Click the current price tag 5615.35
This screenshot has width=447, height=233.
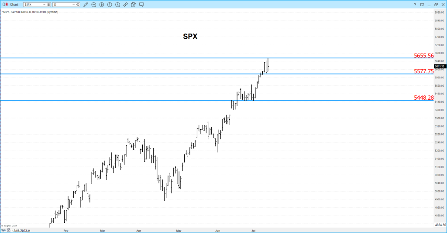point(440,66)
